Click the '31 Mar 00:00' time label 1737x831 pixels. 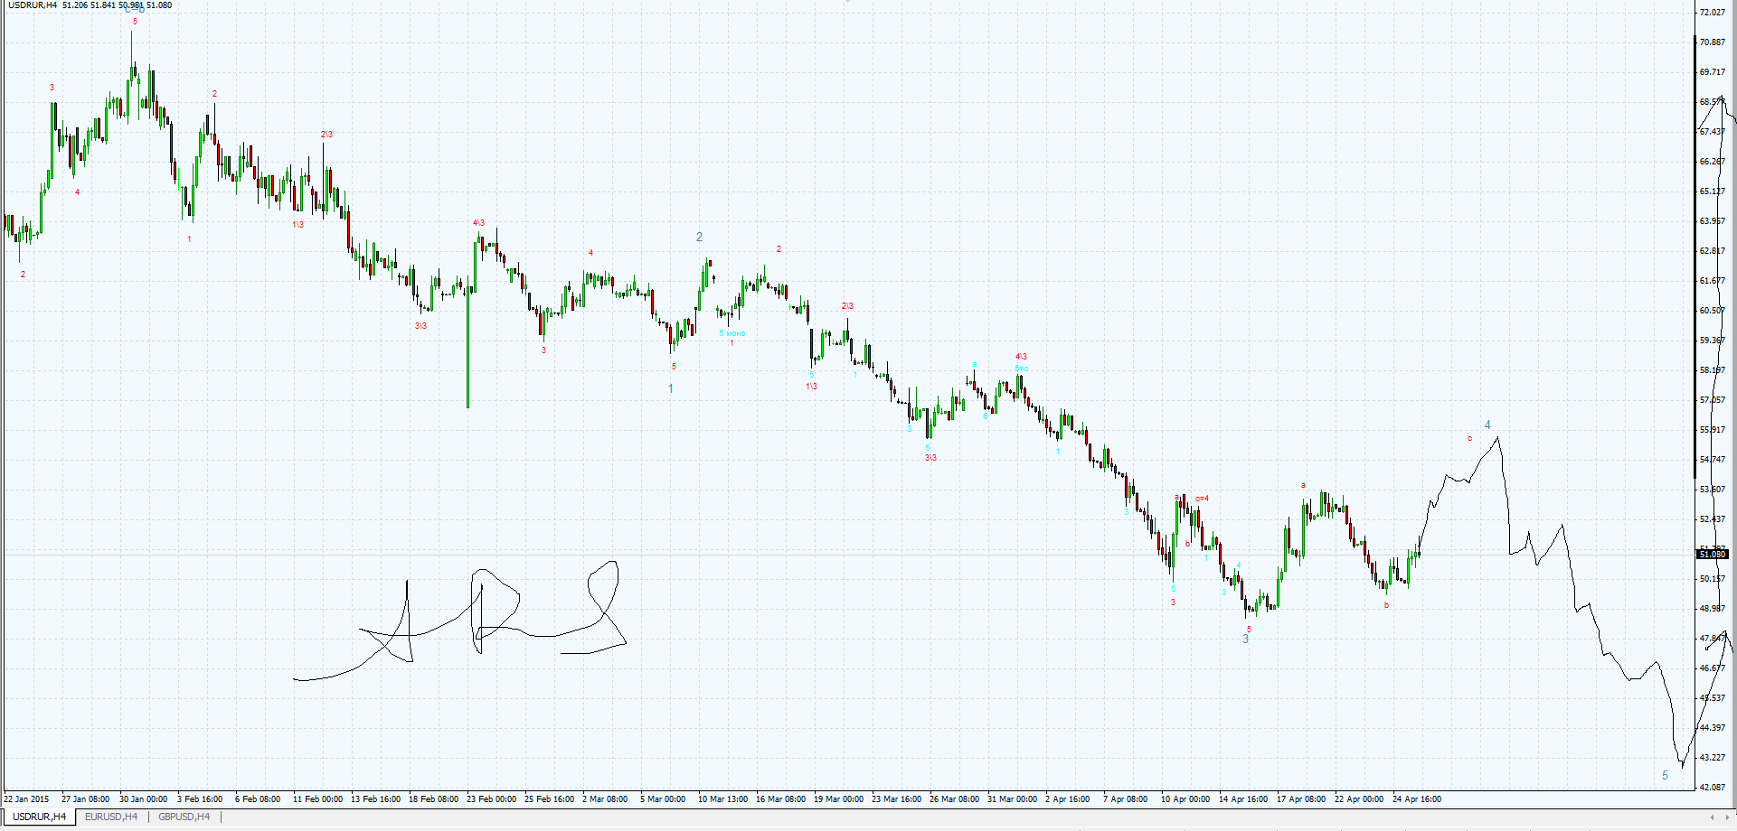click(1012, 799)
